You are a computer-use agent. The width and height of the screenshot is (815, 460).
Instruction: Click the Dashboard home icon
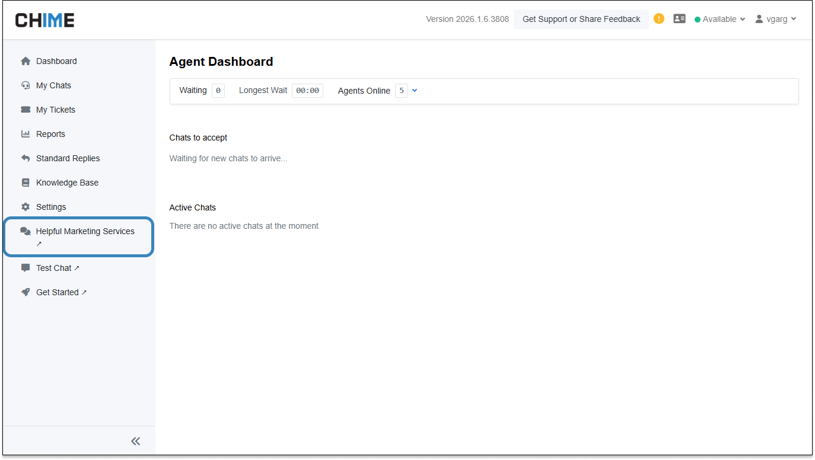point(26,61)
